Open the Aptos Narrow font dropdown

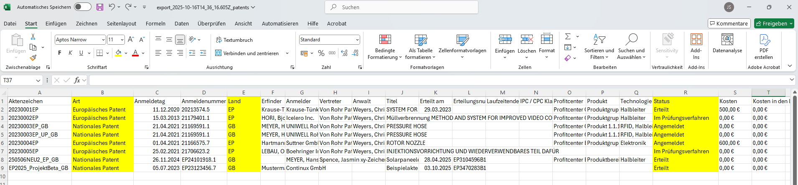click(103, 40)
